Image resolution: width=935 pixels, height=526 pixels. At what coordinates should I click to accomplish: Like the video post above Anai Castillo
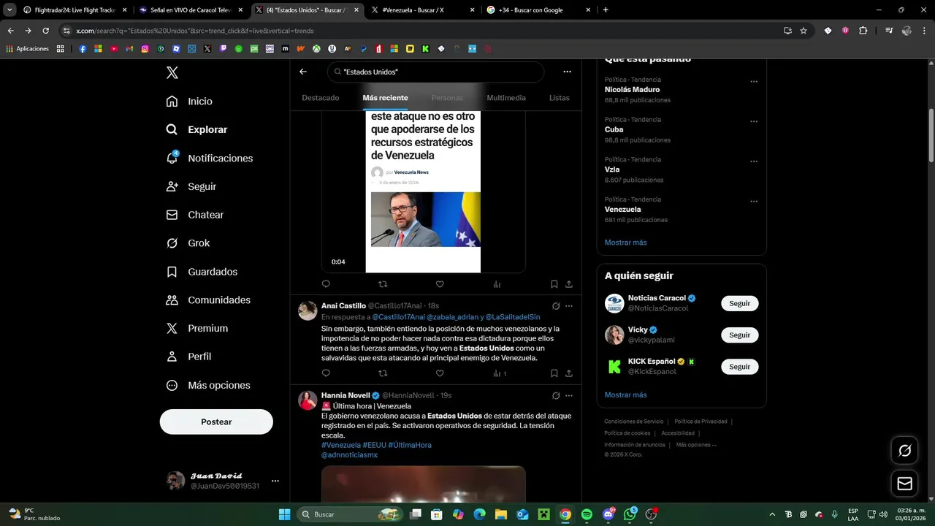pos(440,284)
